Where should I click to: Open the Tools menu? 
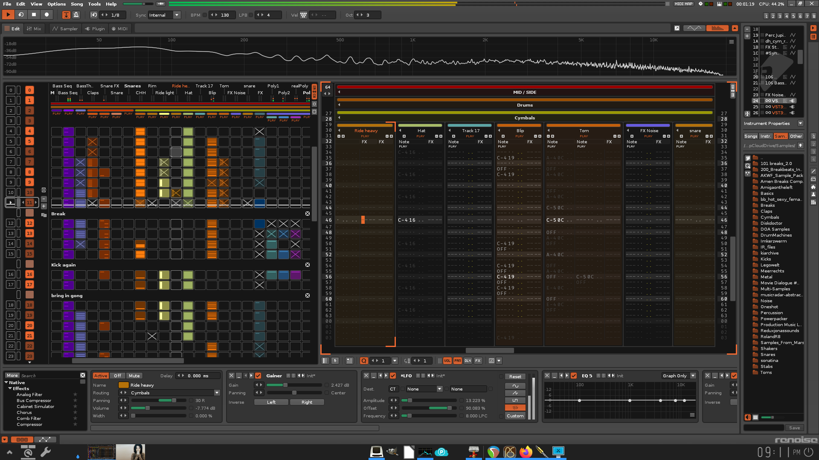pos(94,4)
